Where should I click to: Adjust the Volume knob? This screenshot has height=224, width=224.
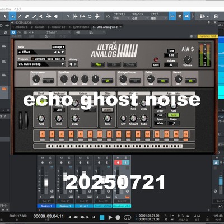click(x=188, y=60)
